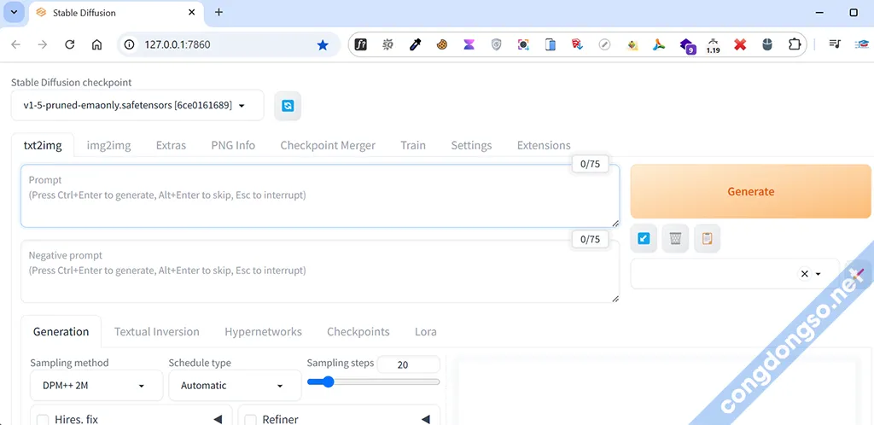Viewport: 874px width, 425px height.
Task: Click the red X extension icon
Action: pos(740,44)
